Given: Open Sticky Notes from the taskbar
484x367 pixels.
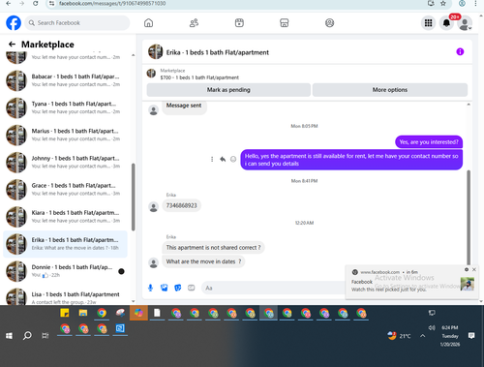Looking at the screenshot, I should click(x=65, y=313).
